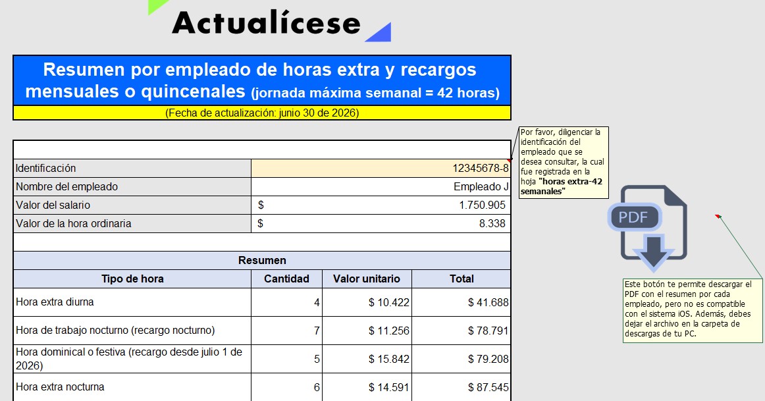Select the 'Tipo de hora' column header
This screenshot has width=765, height=401.
132,279
